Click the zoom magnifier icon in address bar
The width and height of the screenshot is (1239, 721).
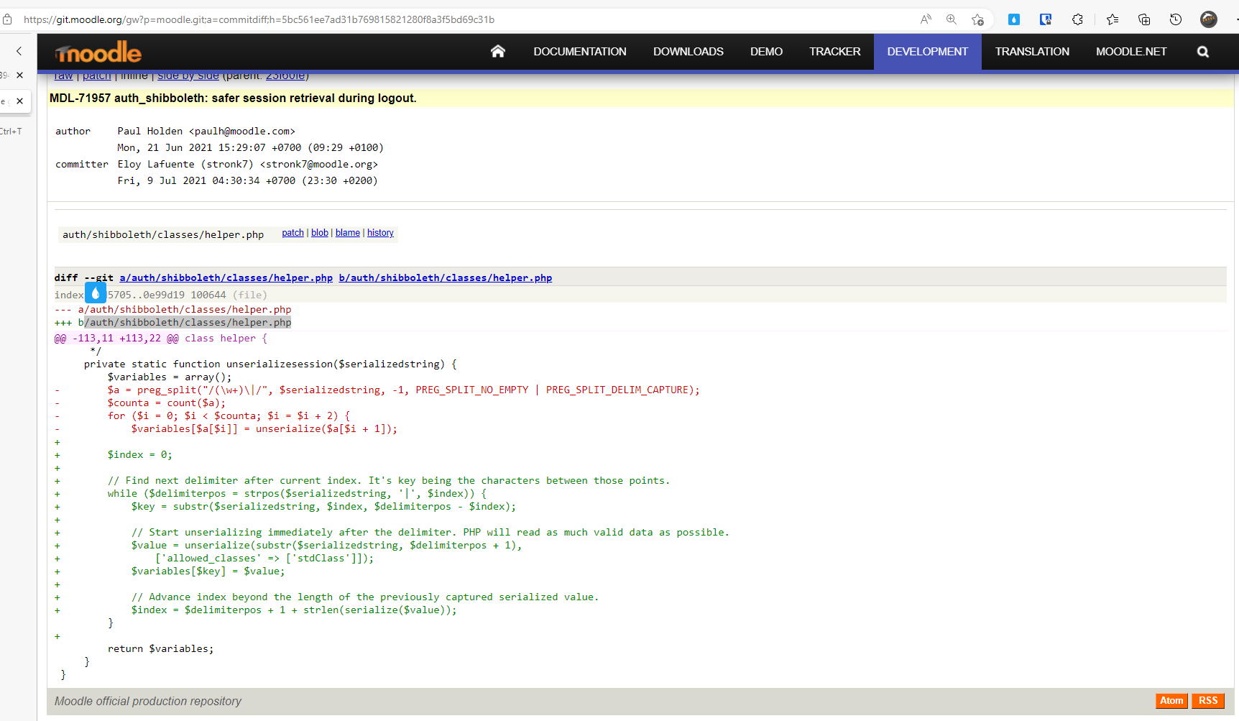coord(952,19)
